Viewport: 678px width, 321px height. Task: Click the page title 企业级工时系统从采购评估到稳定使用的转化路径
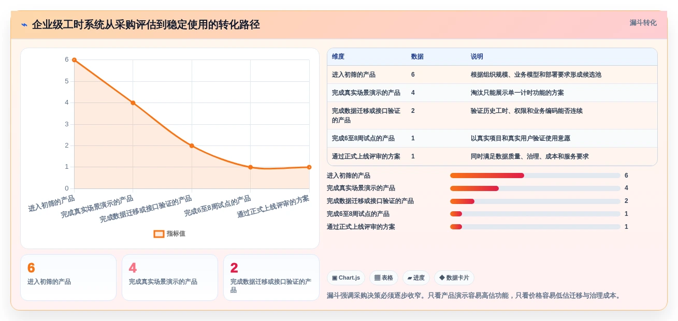coord(146,25)
